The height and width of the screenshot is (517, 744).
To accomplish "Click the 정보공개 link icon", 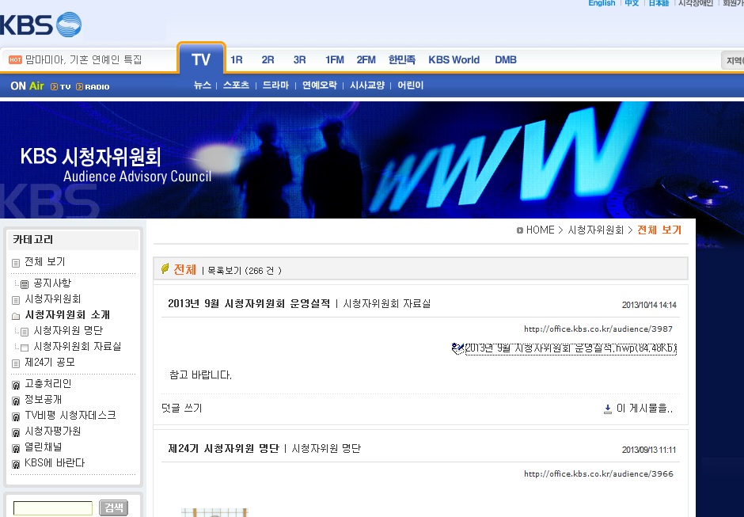I will pyautogui.click(x=16, y=401).
